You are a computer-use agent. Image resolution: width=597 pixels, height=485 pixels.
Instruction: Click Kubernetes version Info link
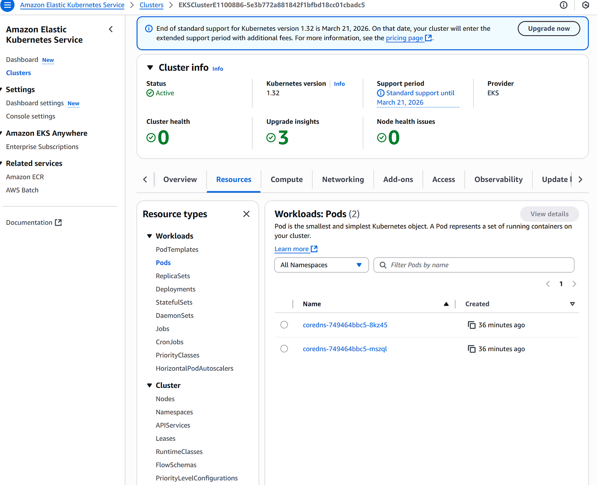(340, 84)
